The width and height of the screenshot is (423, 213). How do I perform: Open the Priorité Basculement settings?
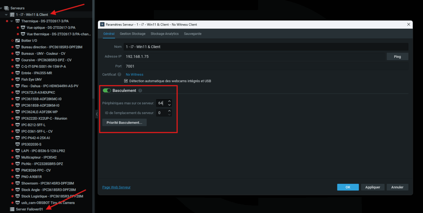click(x=124, y=123)
